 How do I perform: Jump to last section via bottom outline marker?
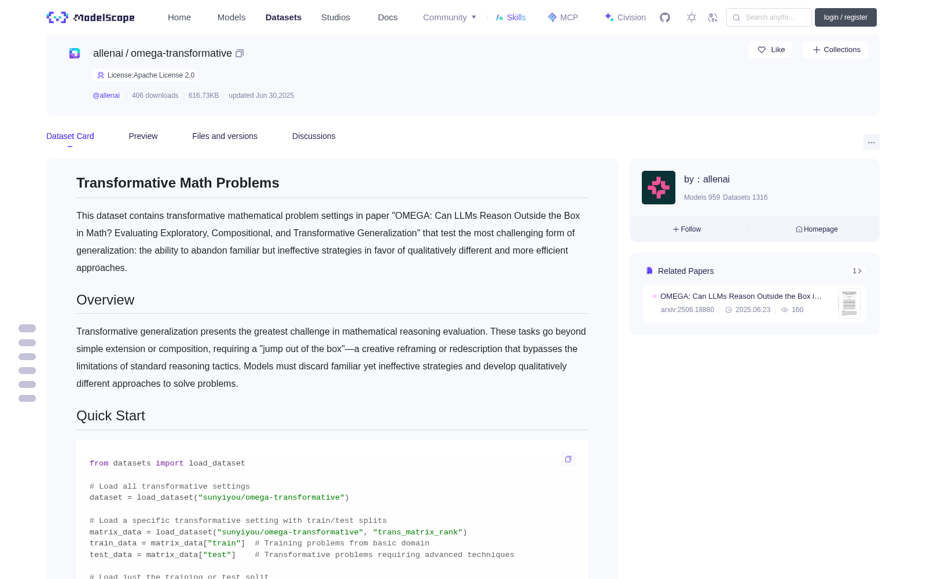pyautogui.click(x=27, y=398)
